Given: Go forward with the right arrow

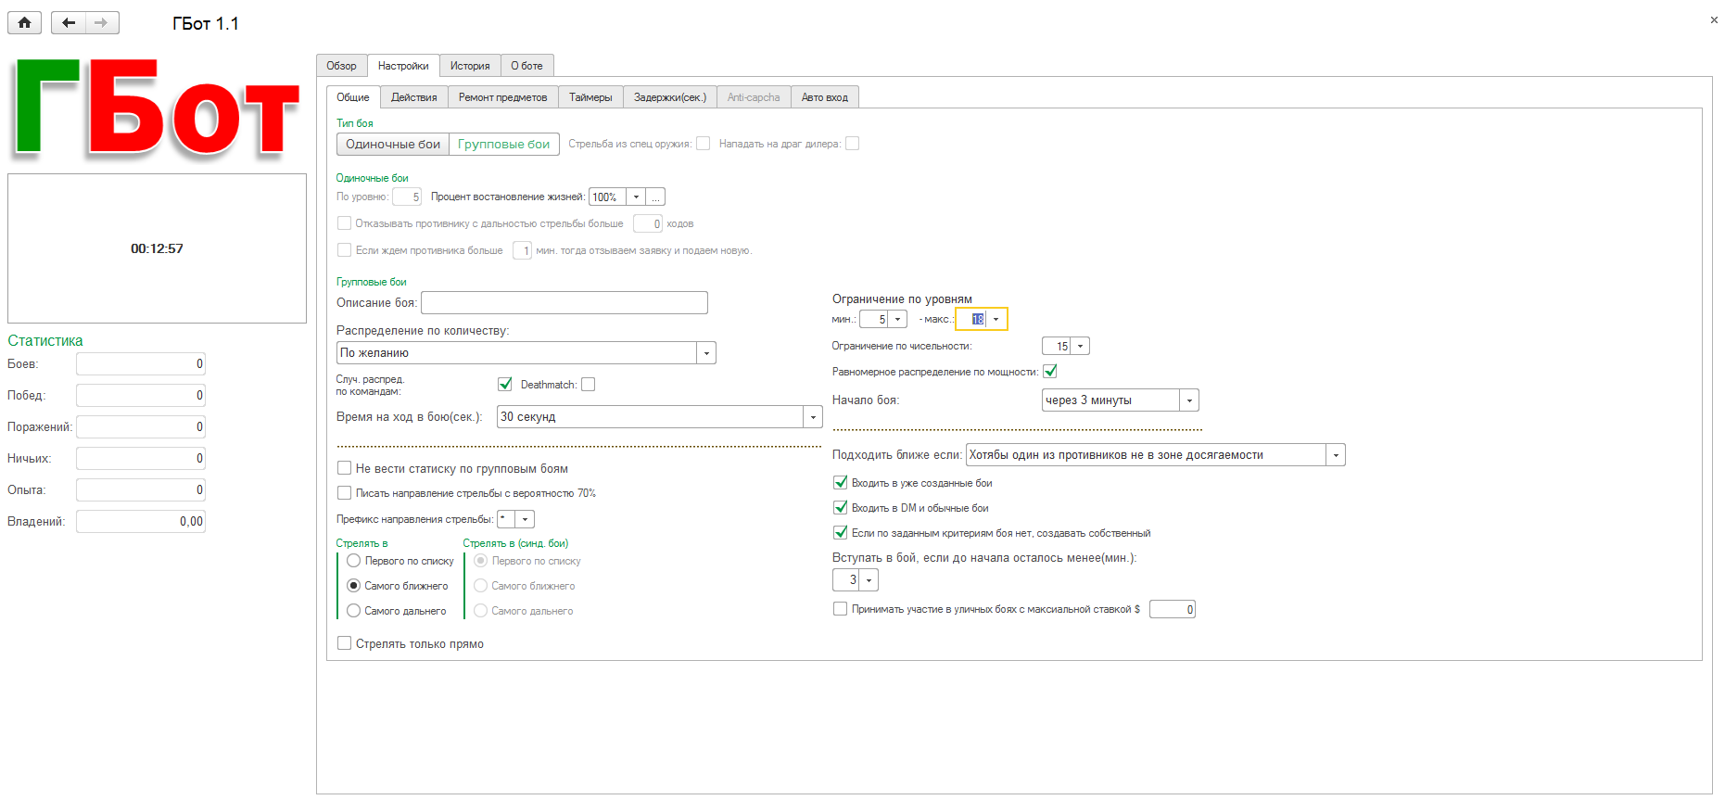Looking at the screenshot, I should pyautogui.click(x=102, y=22).
